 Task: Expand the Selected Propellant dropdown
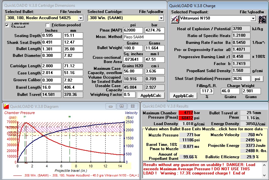tap(253, 19)
